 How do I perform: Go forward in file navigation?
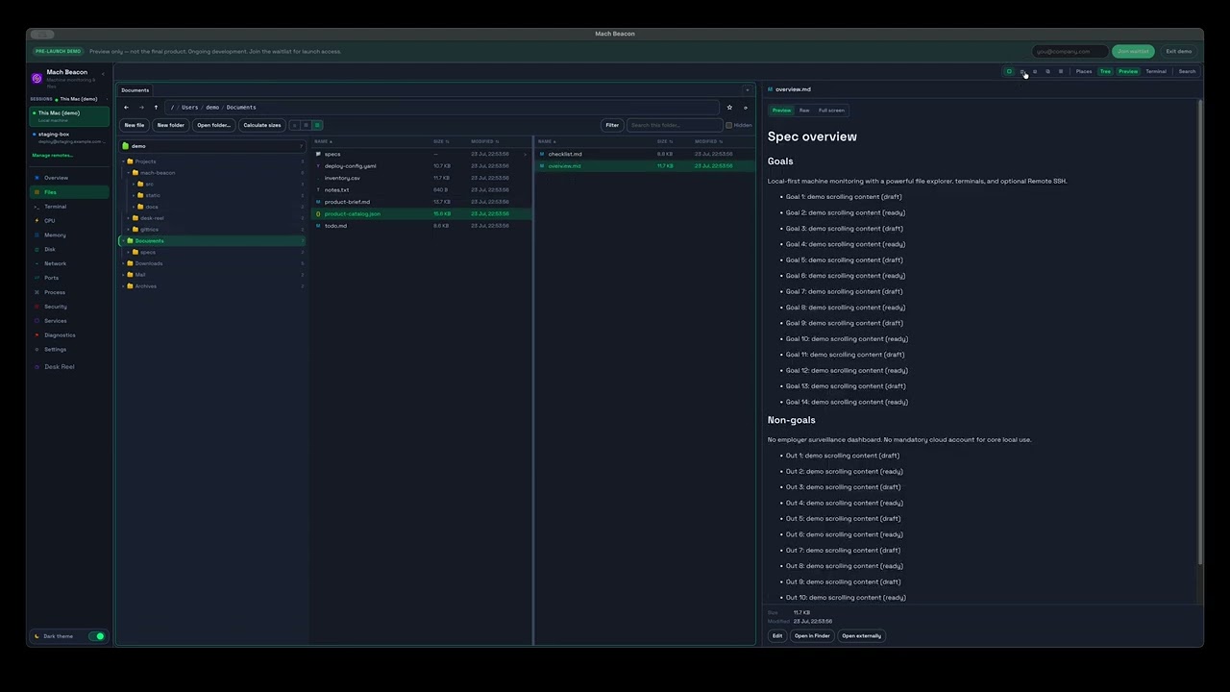[141, 108]
